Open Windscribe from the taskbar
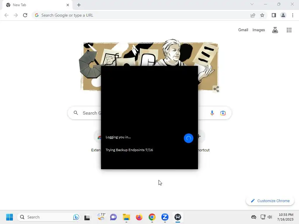 (178, 217)
